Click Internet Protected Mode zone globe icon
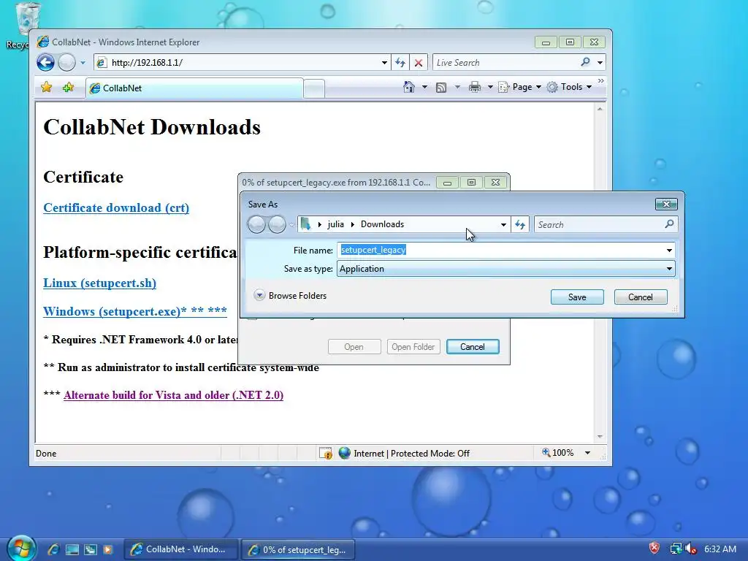748x561 pixels. [x=345, y=453]
